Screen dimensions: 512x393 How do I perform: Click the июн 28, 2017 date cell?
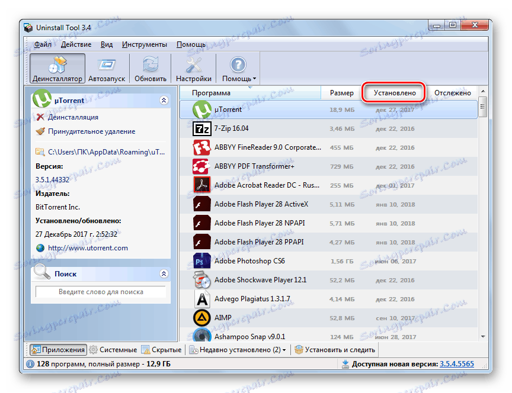(395, 337)
